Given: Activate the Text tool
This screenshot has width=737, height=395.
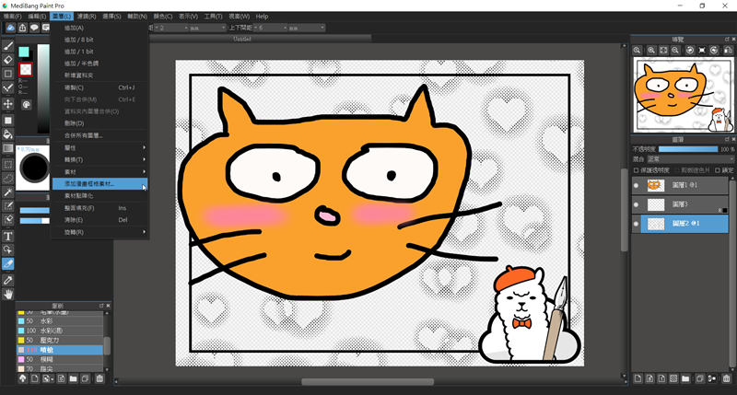Looking at the screenshot, I should (8, 236).
